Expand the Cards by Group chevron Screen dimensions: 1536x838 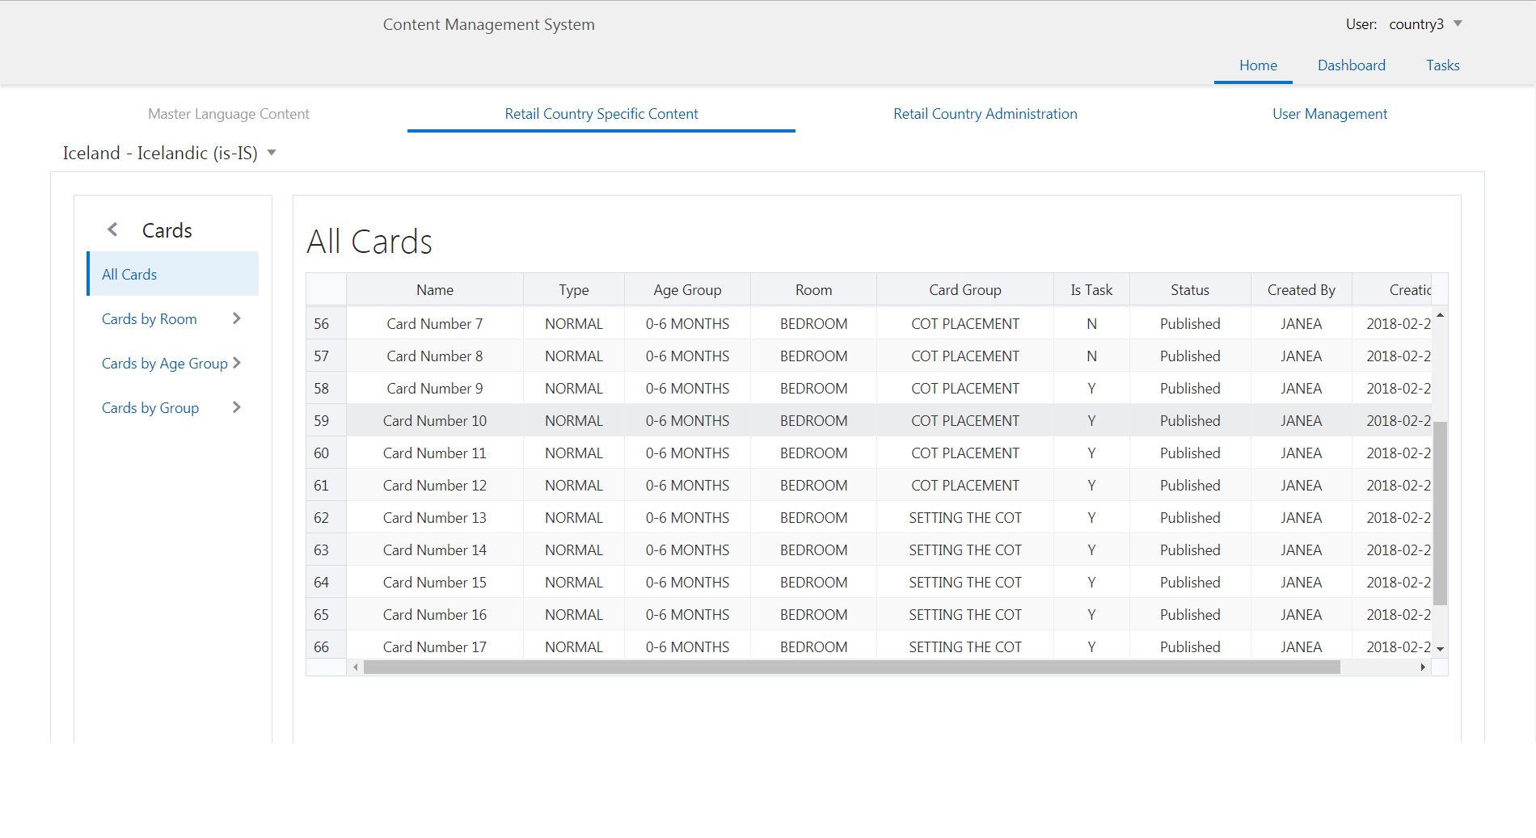tap(236, 407)
